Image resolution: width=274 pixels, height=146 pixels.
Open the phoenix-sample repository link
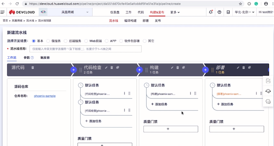[x=45, y=96]
